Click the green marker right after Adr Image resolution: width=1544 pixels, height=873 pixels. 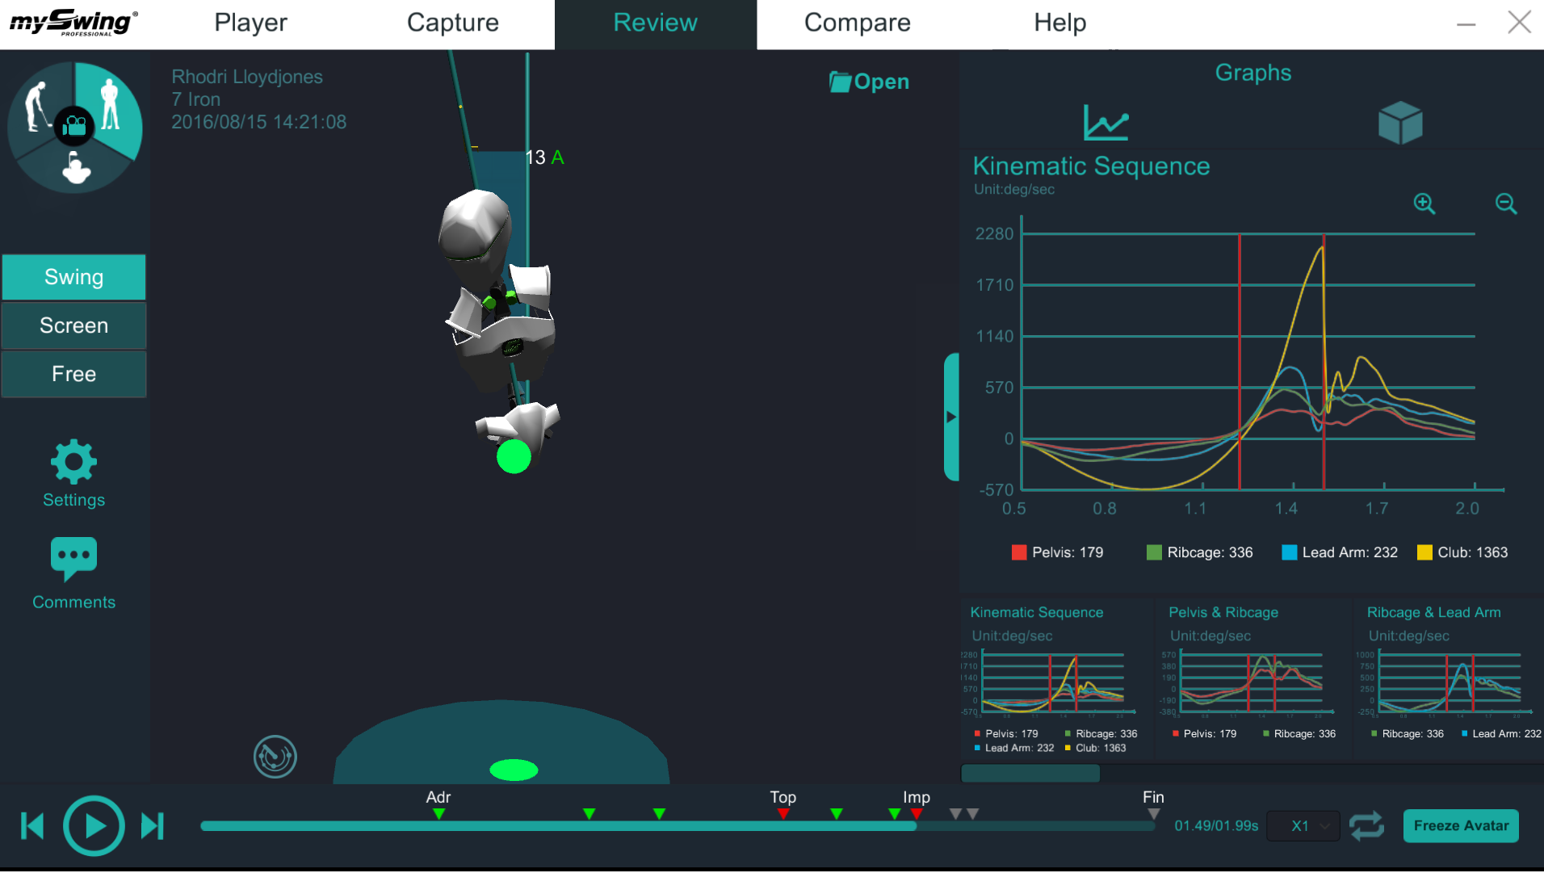point(589,814)
